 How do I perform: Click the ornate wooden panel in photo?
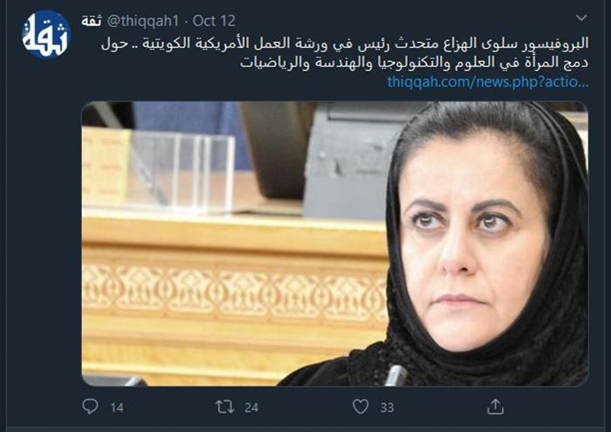(235, 291)
